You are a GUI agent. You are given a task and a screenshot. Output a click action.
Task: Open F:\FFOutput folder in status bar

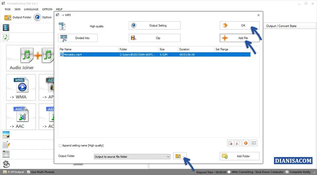click(14, 172)
